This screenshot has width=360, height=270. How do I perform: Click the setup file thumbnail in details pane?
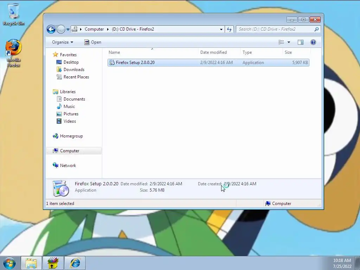60,188
